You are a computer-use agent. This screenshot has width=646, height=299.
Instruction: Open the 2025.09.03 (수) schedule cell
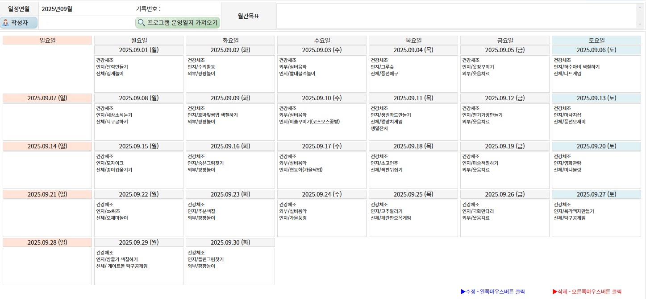click(x=321, y=74)
